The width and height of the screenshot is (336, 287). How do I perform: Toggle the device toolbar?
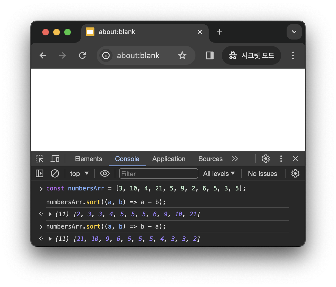point(55,159)
